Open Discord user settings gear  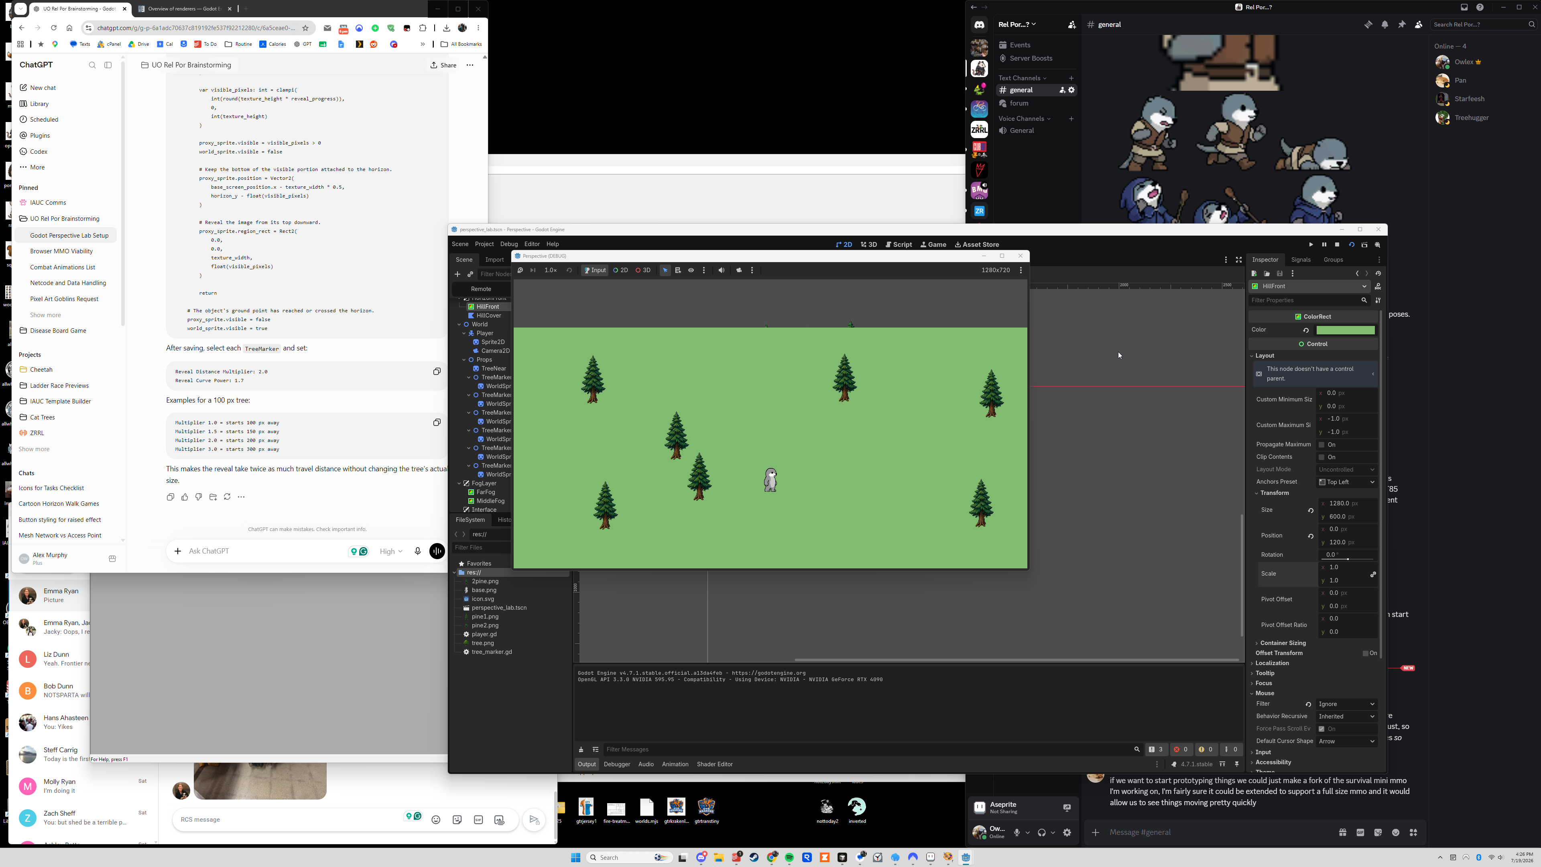click(x=1067, y=832)
